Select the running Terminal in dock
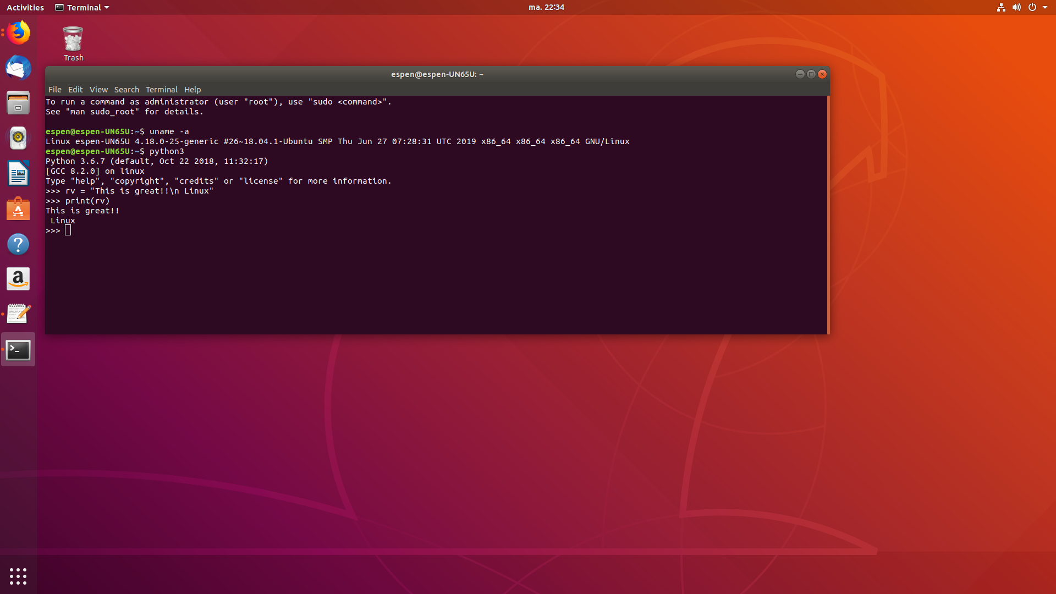Image resolution: width=1056 pixels, height=594 pixels. pyautogui.click(x=18, y=350)
